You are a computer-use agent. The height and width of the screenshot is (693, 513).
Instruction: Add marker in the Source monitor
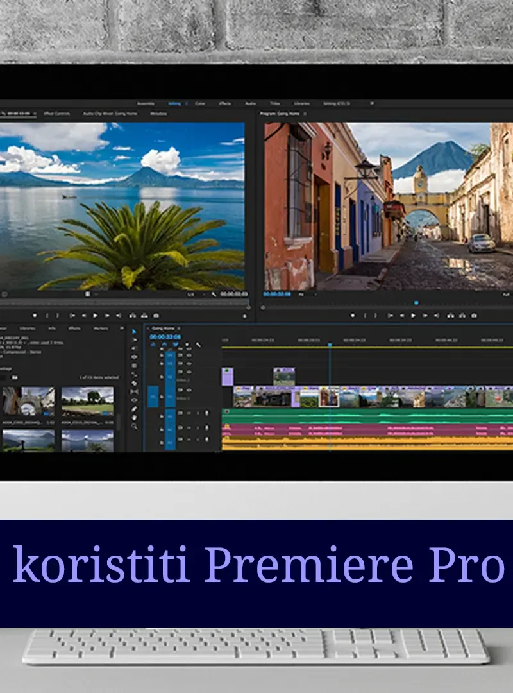pyautogui.click(x=35, y=316)
